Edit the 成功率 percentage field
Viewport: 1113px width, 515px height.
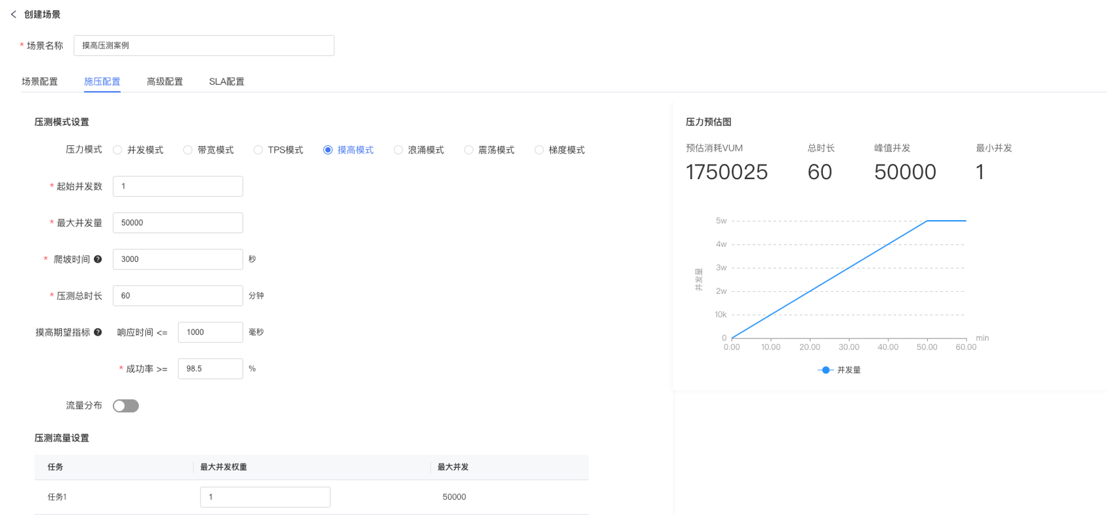coord(210,368)
